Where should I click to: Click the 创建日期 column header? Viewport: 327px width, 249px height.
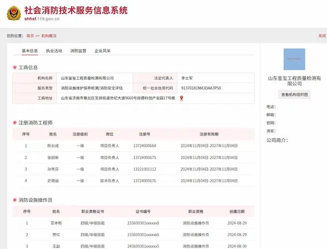click(237, 212)
